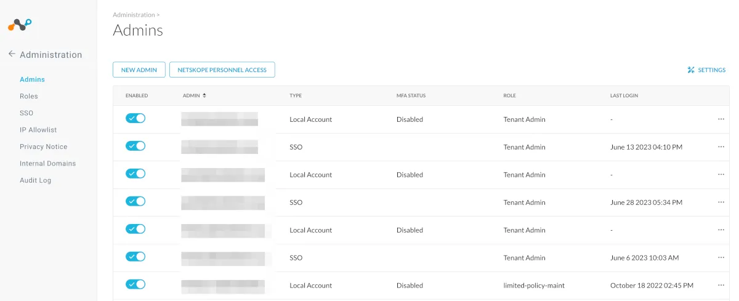Toggle enabled switch for the first admin
Viewport: 739px width, 301px height.
[x=135, y=118]
